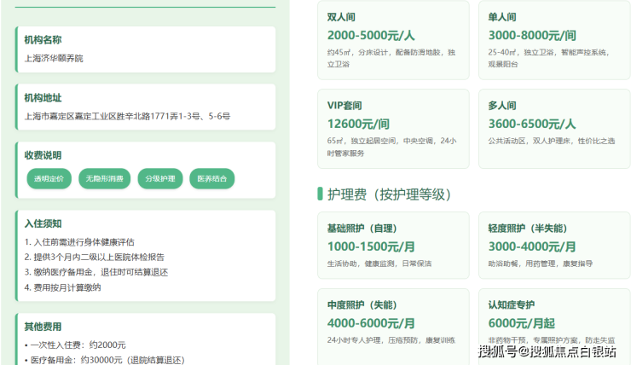Open the 中度照护（失能）card title
The width and height of the screenshot is (631, 365).
(x=362, y=305)
